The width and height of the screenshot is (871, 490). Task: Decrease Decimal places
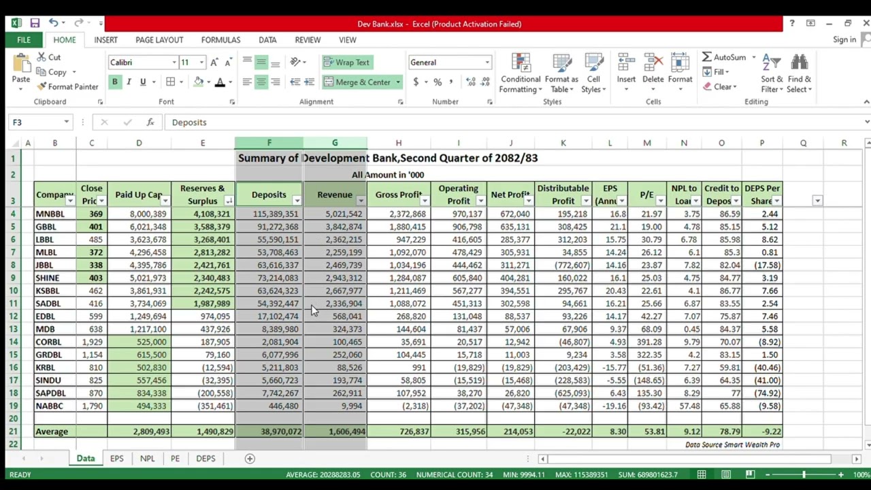485,82
